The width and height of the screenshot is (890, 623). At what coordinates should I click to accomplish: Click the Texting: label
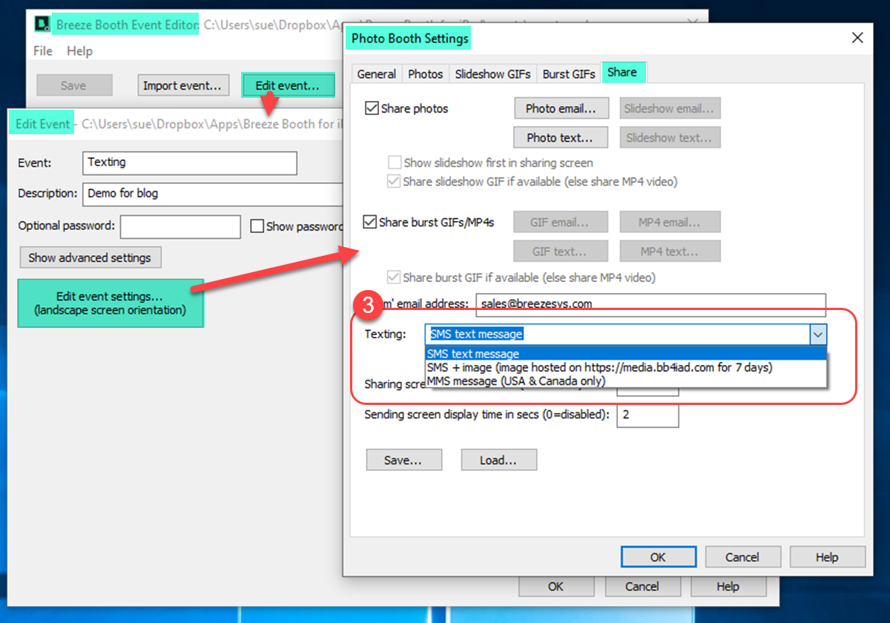point(386,334)
